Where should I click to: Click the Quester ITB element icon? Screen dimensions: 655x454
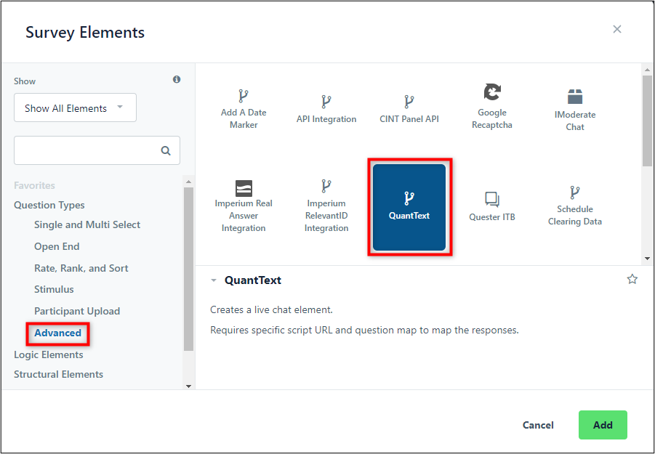pyautogui.click(x=492, y=200)
